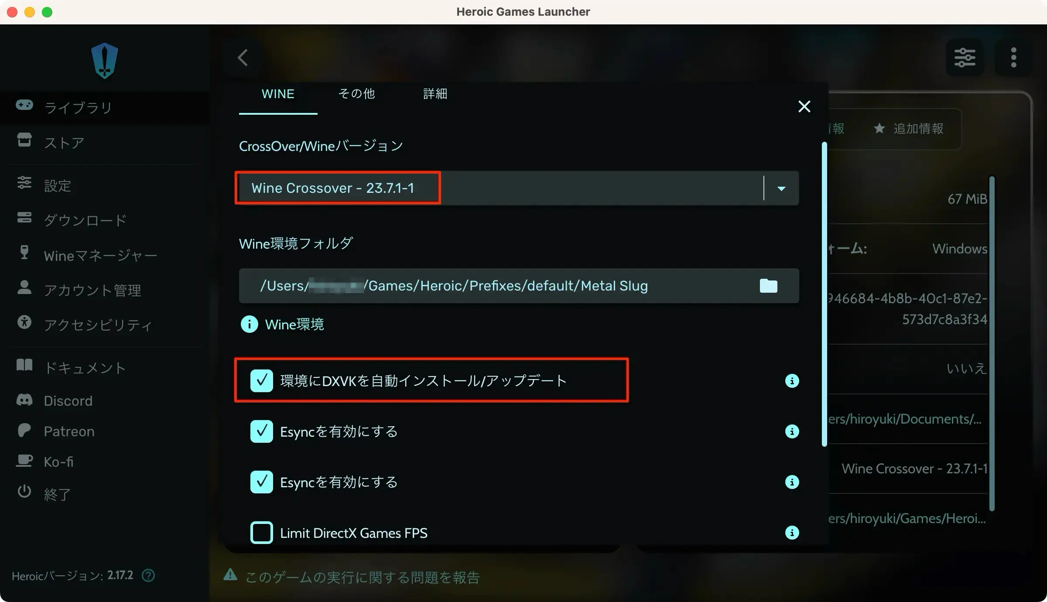The width and height of the screenshot is (1047, 602).
Task: Report a problem running this game
Action: 362,577
